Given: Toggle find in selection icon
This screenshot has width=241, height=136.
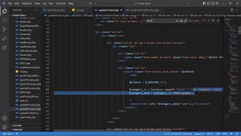Looking at the screenshot, I should click(213, 21).
